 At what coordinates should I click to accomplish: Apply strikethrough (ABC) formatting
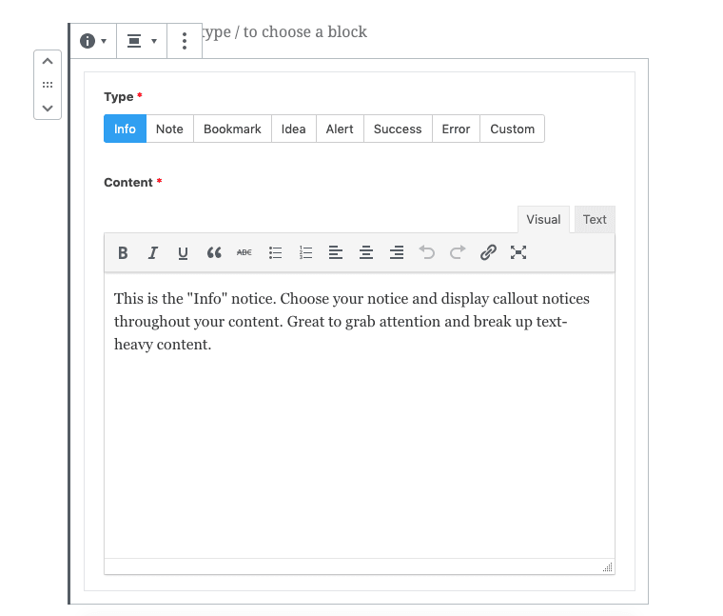244,253
